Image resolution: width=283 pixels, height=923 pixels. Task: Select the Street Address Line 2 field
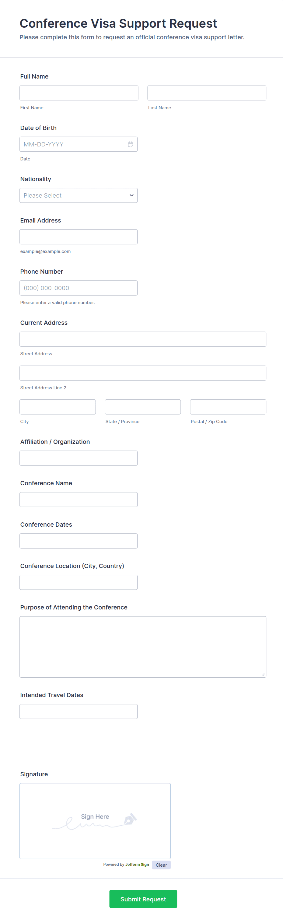click(143, 373)
